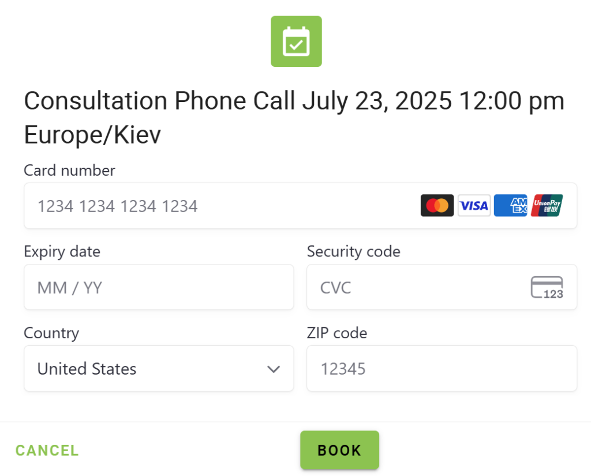Expand country selection to change United States
Image resolution: width=591 pixels, height=476 pixels.
159,368
